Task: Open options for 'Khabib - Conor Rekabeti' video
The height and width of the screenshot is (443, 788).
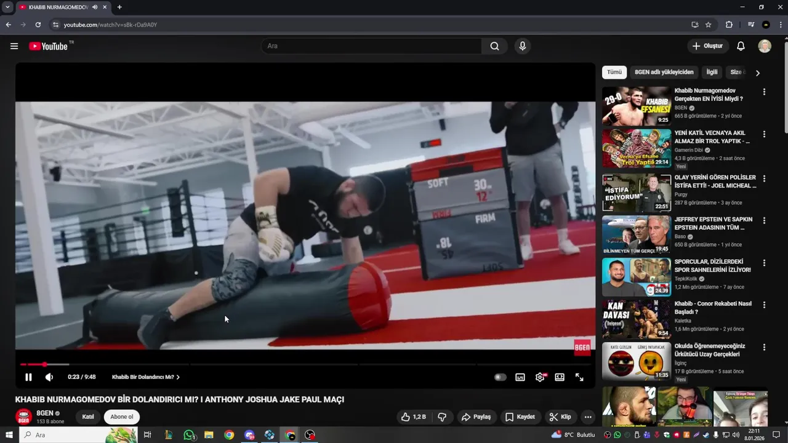Action: click(764, 305)
